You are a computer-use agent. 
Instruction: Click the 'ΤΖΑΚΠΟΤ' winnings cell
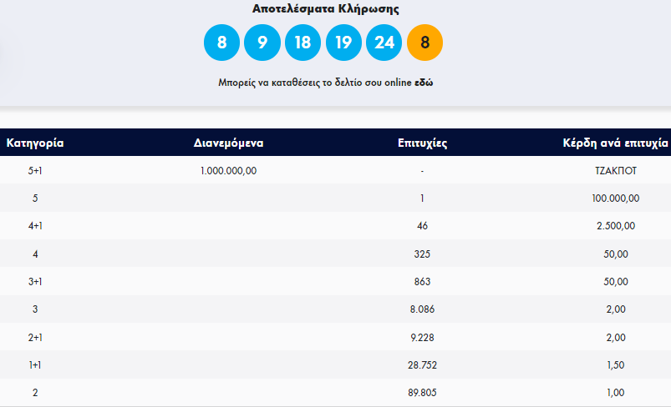pos(615,170)
